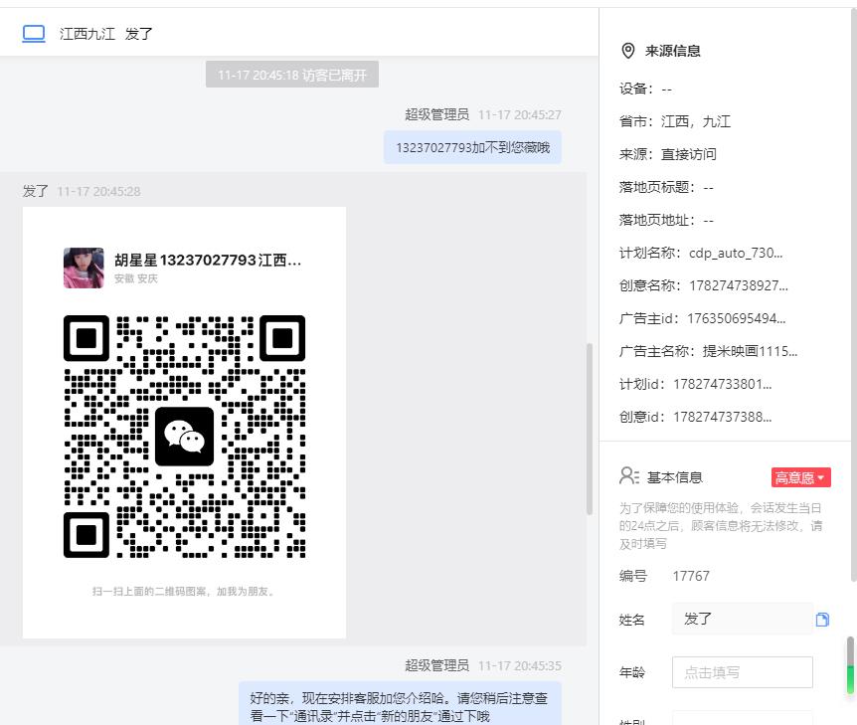
Task: Click 超级管理员 label at 20:45:35
Action: (x=436, y=665)
